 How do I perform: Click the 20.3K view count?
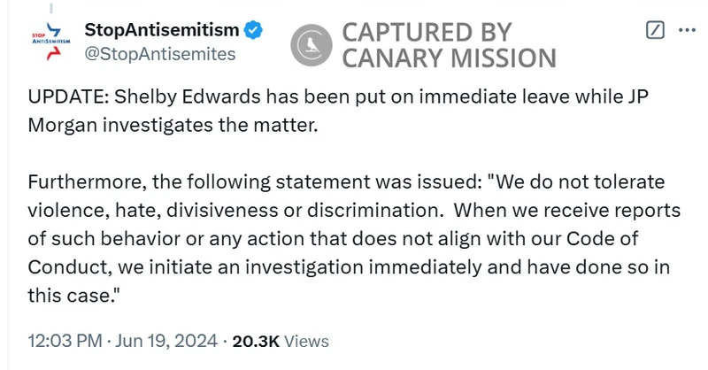click(256, 341)
